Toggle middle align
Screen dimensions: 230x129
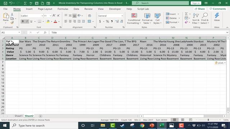coord(70,15)
